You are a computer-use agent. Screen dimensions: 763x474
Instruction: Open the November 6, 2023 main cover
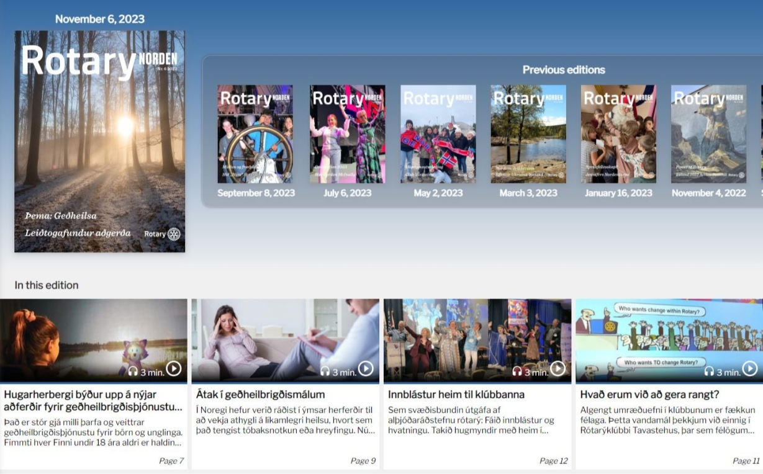pos(99,141)
